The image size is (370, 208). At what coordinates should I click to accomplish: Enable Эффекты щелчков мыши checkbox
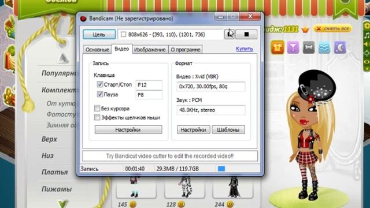click(97, 117)
